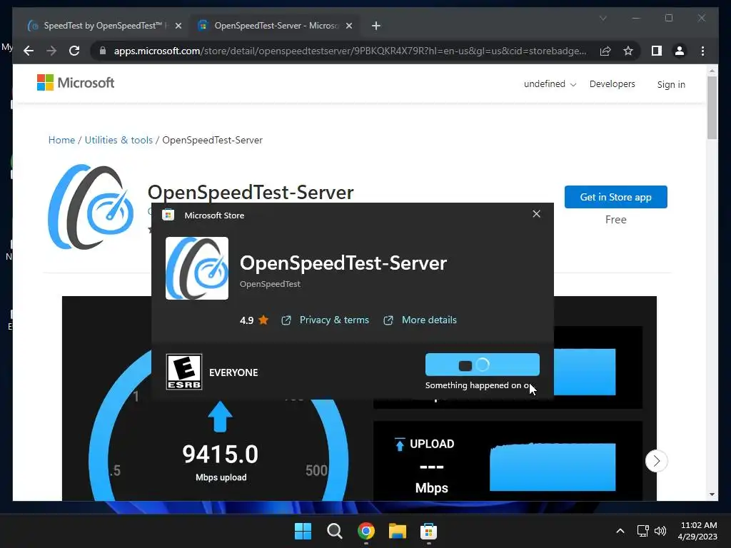Close the Microsoft Store popup
This screenshot has height=548, width=731.
[537, 213]
